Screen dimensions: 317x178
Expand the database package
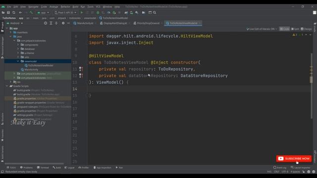18,49
